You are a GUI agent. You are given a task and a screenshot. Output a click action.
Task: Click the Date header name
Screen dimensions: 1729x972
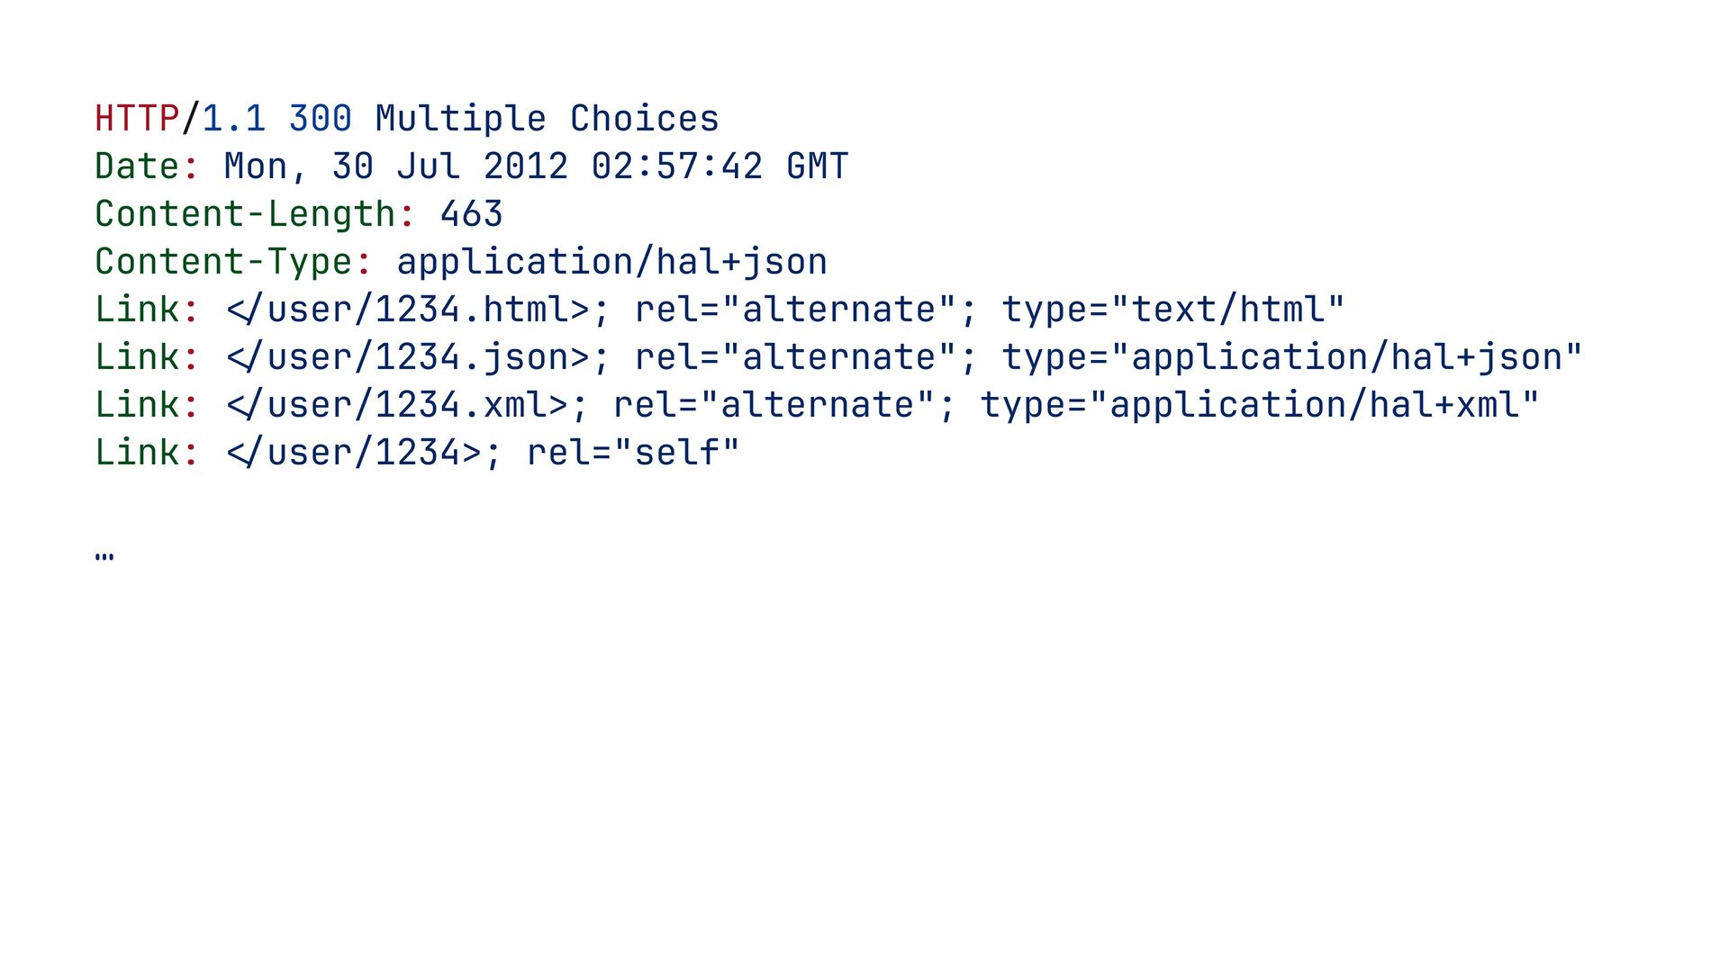137,166
